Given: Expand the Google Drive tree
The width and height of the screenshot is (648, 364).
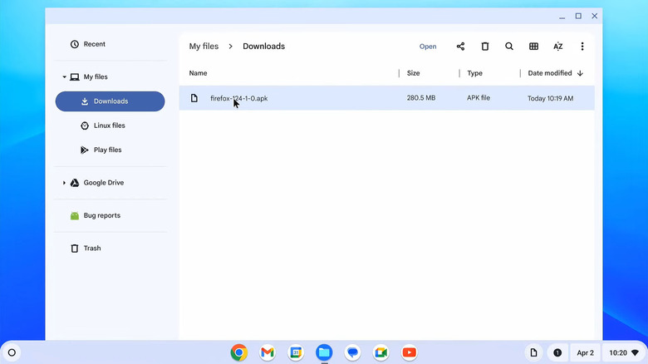Looking at the screenshot, I should tap(64, 183).
